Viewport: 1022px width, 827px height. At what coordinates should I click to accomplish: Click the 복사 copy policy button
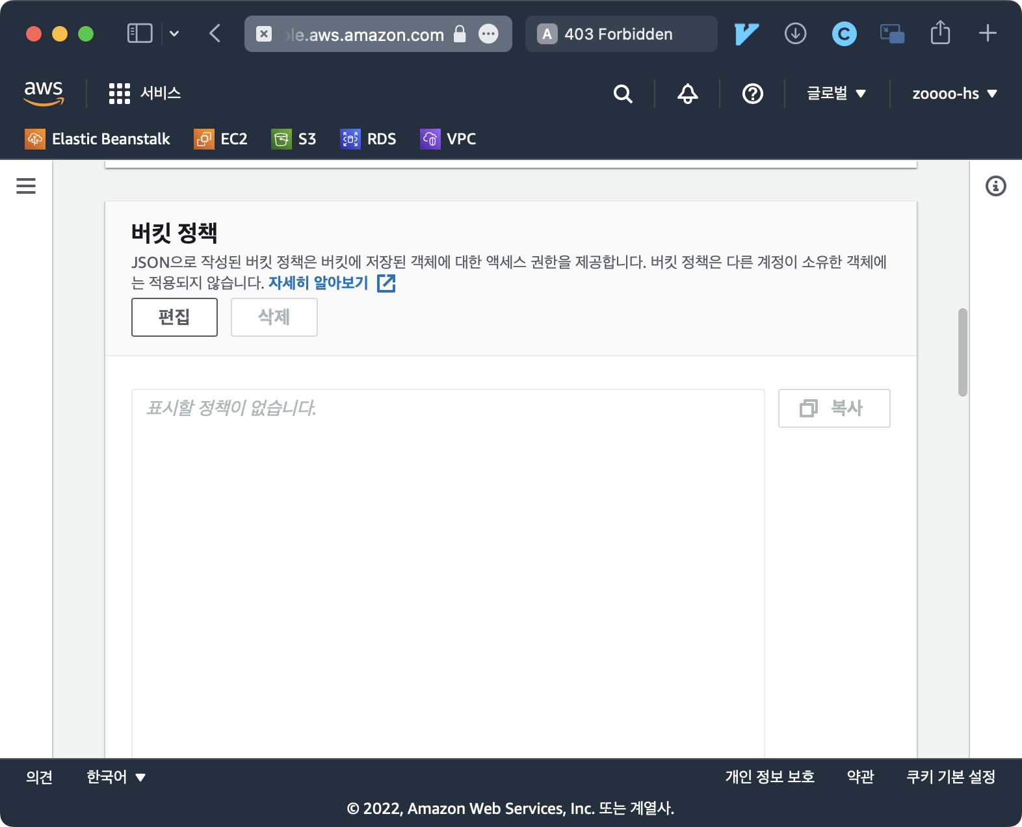pos(834,408)
